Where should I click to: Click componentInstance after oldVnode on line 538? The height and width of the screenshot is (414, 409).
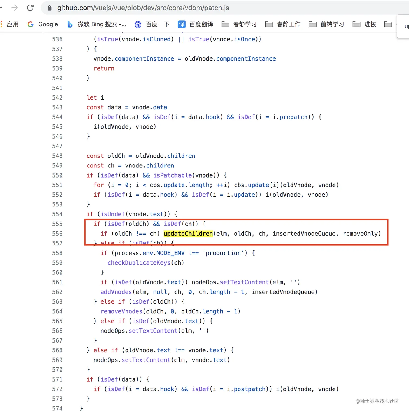tap(246, 59)
